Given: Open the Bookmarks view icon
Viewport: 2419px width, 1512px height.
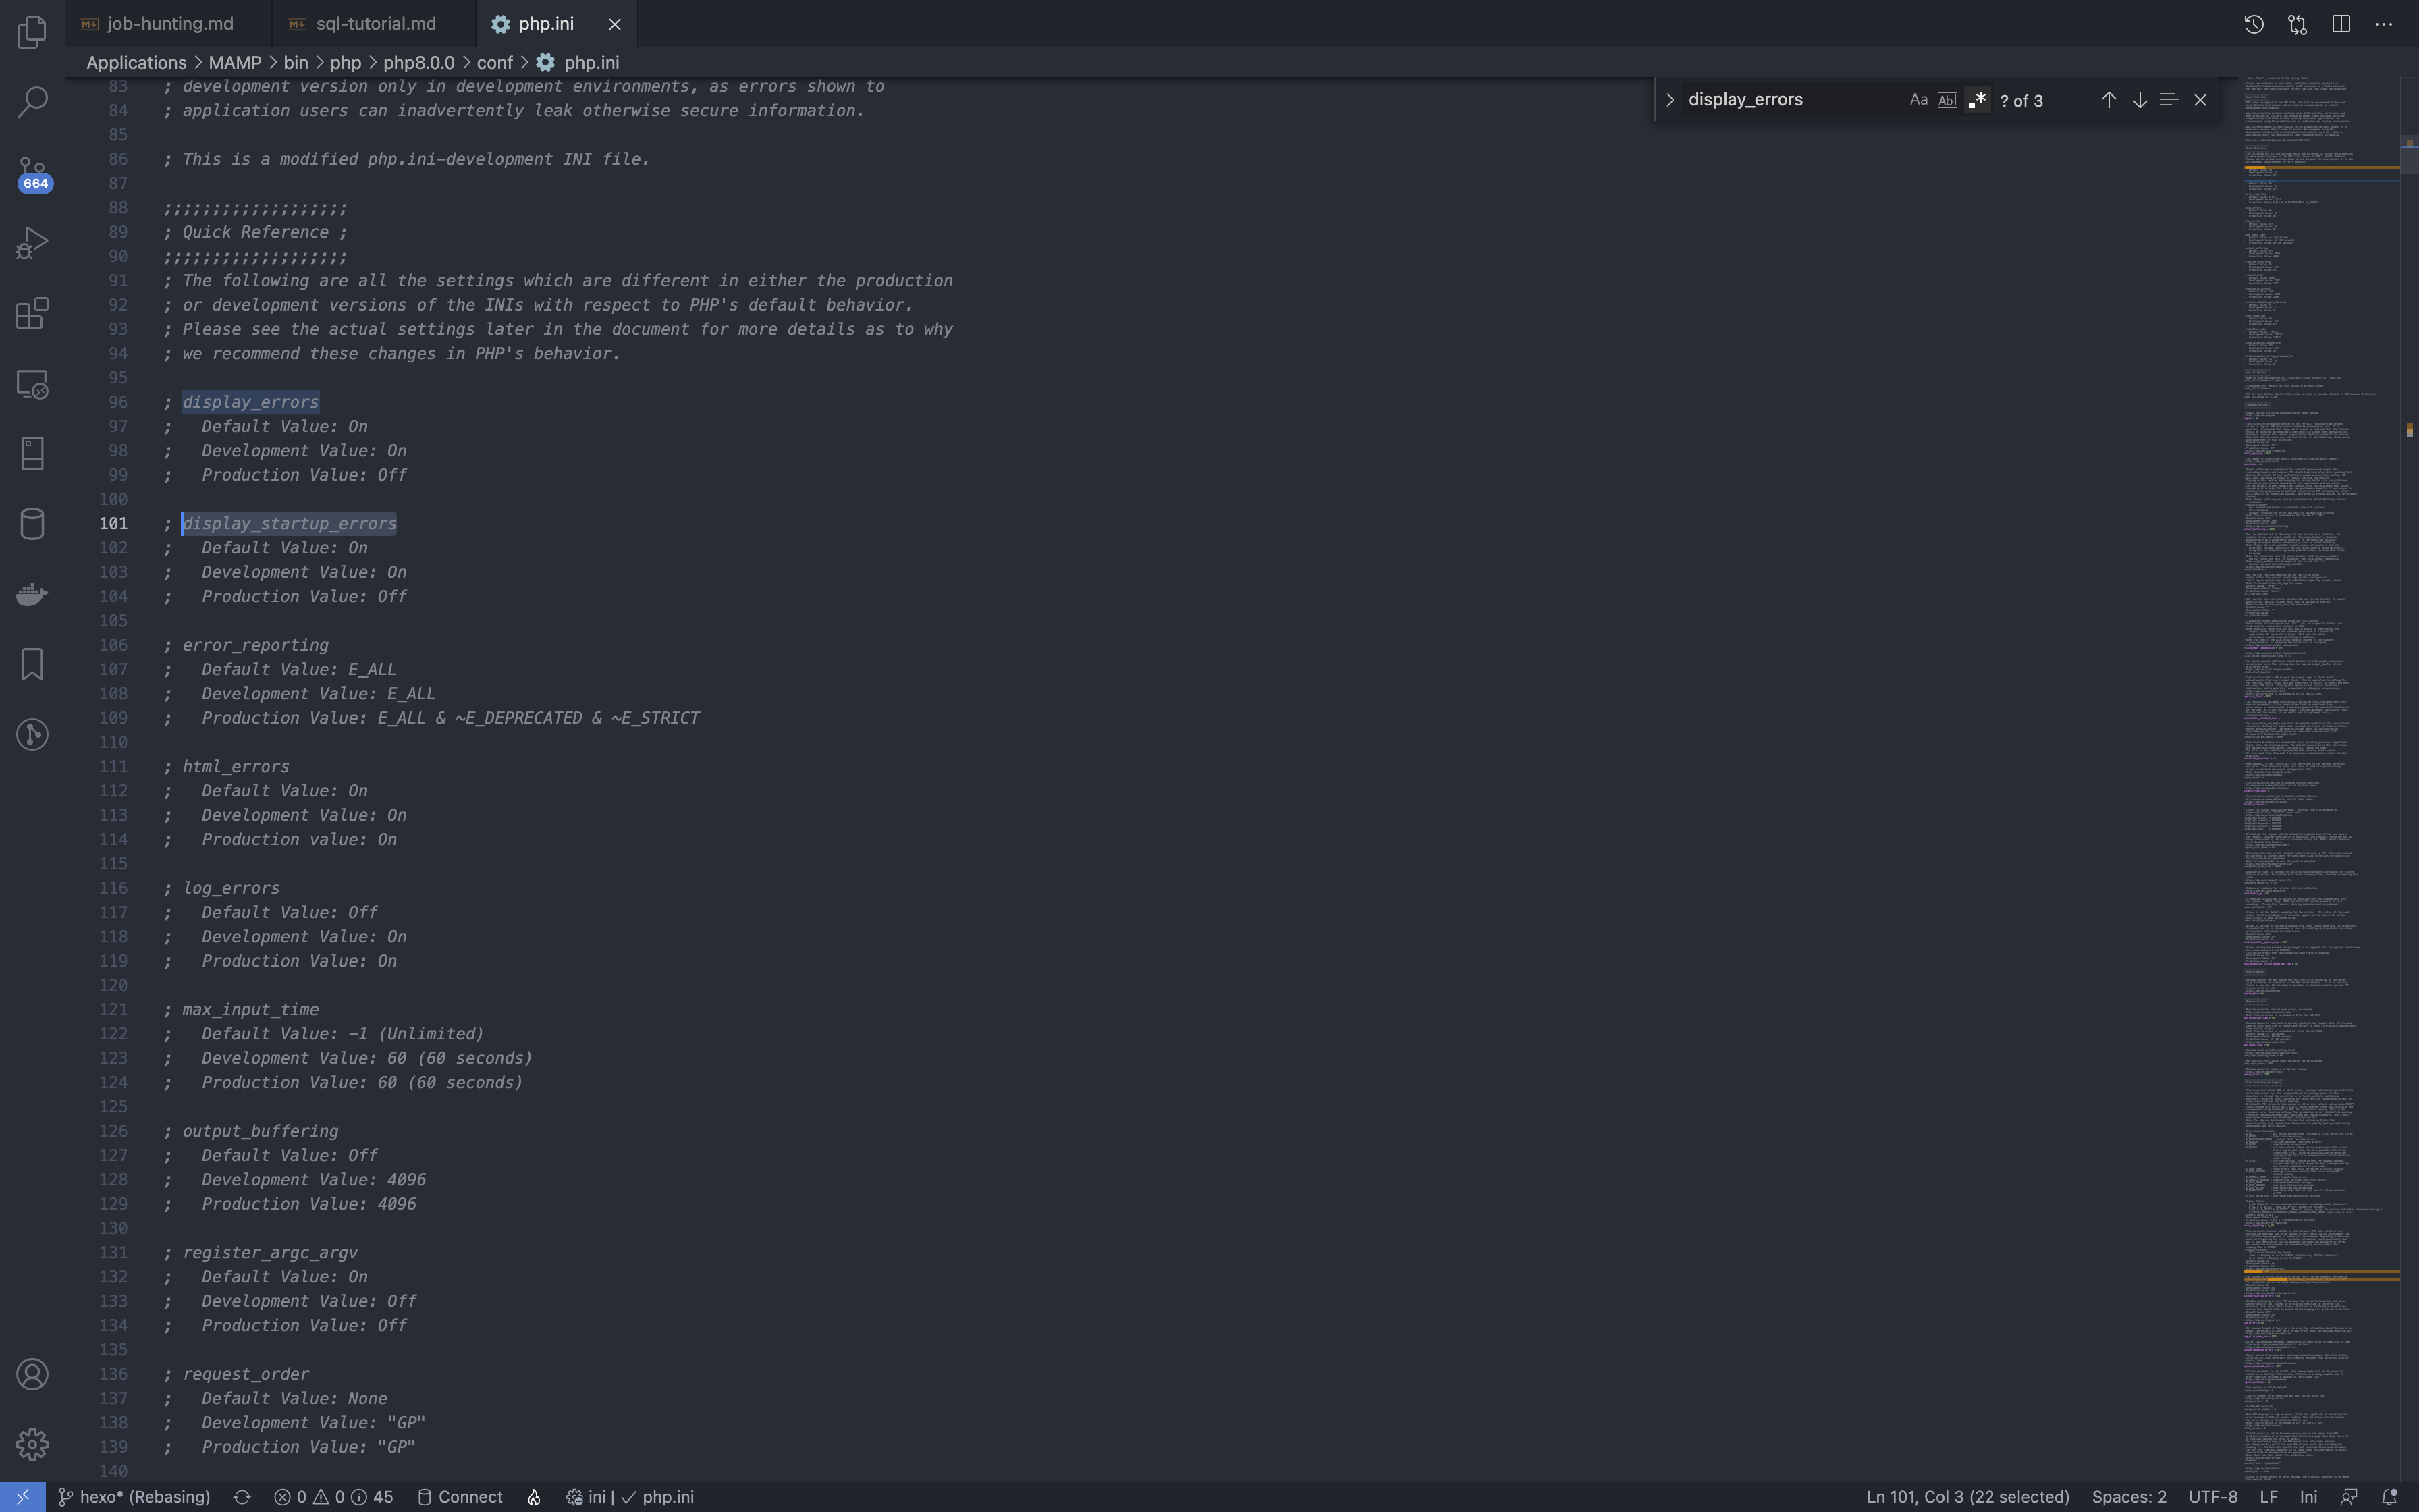Looking at the screenshot, I should (32, 664).
